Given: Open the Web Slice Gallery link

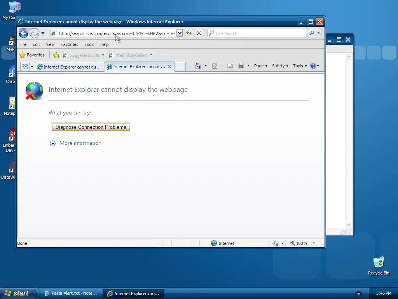Looking at the screenshot, I should (128, 55).
